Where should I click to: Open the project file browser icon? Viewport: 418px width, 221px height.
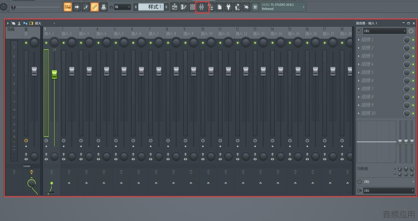pos(219,7)
